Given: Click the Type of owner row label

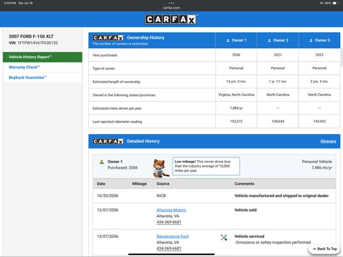Looking at the screenshot, I should coord(103,69).
